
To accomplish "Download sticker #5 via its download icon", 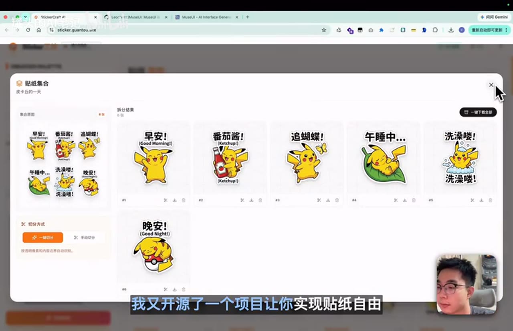I will (x=481, y=200).
